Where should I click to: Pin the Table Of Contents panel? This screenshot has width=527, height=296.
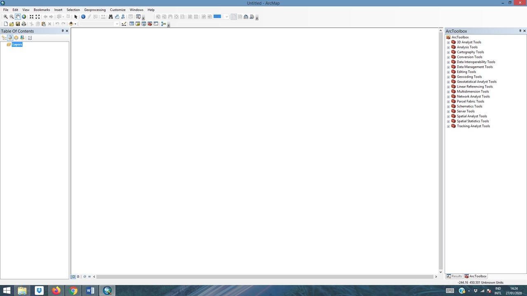point(63,31)
